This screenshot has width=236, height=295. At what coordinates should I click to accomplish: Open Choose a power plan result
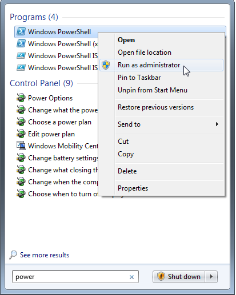click(59, 122)
